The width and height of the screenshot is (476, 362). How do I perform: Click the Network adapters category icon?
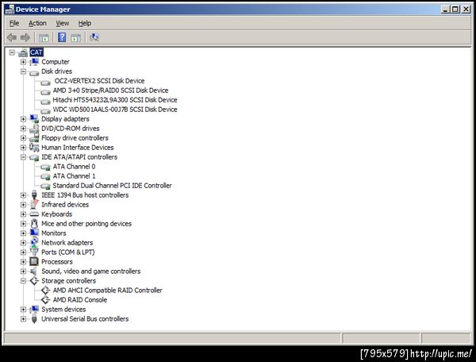point(34,242)
